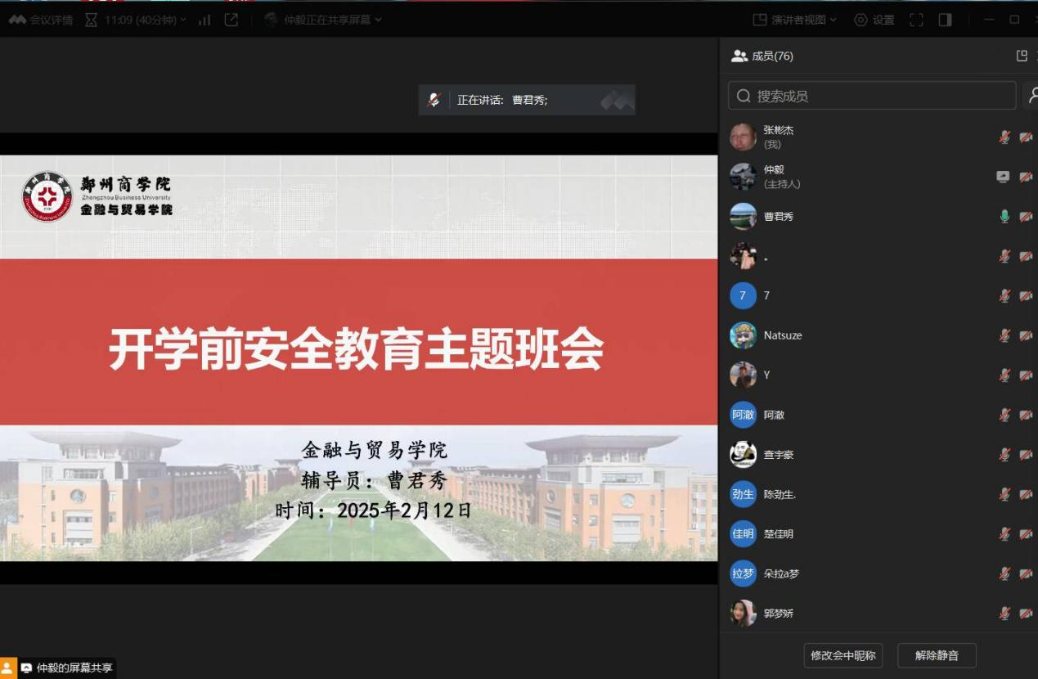Pop out the members panel
The height and width of the screenshot is (679, 1038).
click(1021, 56)
